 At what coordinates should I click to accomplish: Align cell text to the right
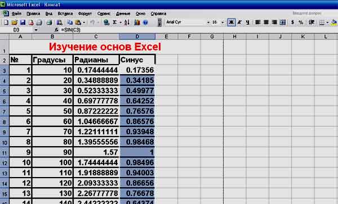coord(274,22)
